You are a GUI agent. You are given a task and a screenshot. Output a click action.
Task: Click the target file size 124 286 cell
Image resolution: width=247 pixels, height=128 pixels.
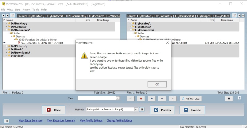209,43
